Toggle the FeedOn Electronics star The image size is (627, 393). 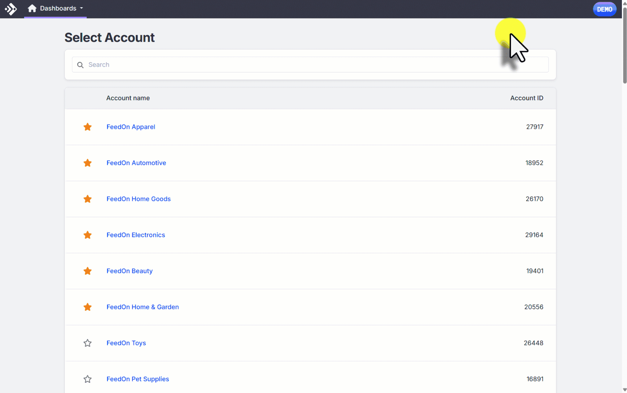point(87,235)
